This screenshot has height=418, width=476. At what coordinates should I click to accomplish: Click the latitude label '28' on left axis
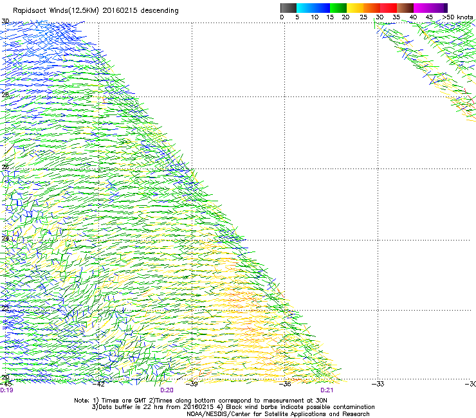(x=5, y=95)
